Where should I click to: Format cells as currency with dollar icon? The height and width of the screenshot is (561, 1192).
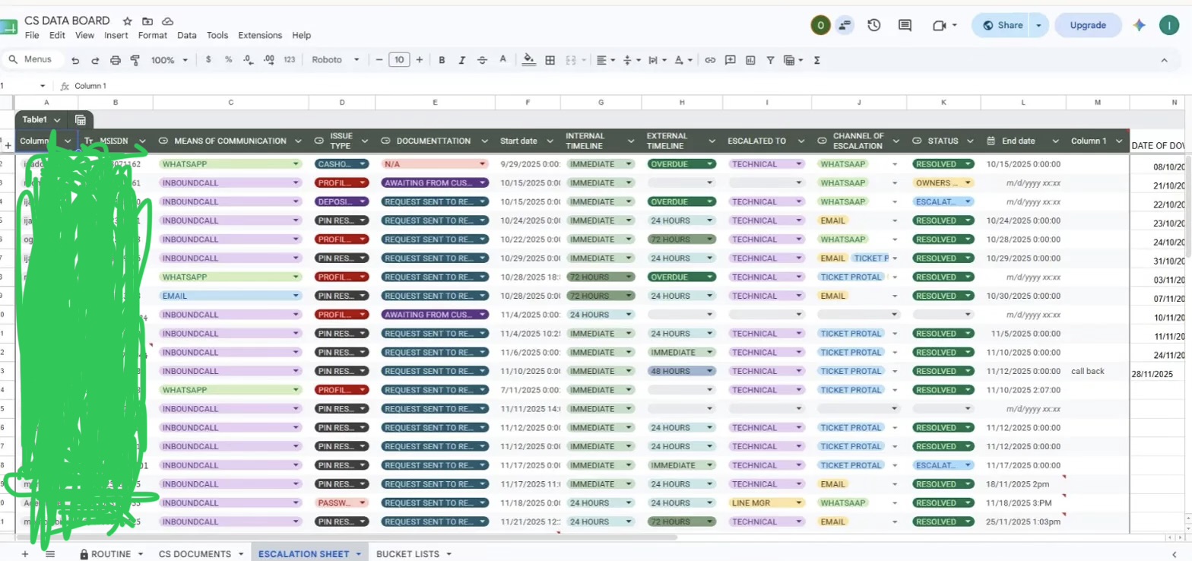pos(208,60)
